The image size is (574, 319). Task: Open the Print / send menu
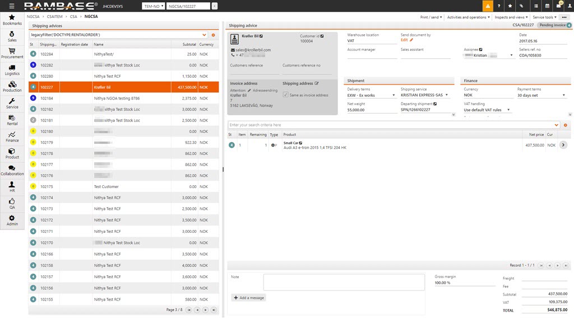tap(432, 17)
